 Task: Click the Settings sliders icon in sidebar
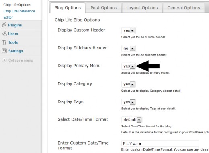(4, 51)
